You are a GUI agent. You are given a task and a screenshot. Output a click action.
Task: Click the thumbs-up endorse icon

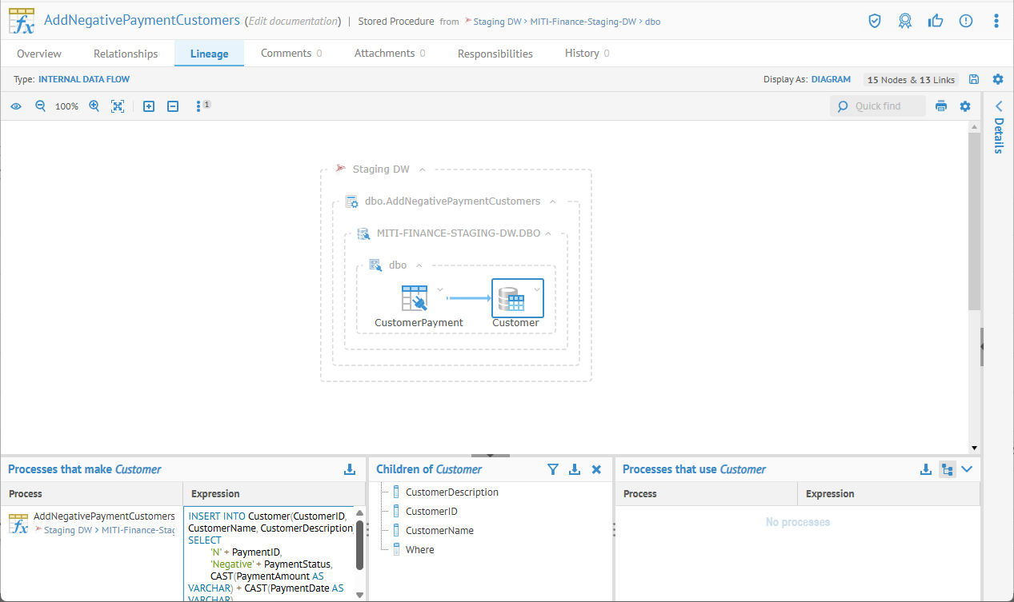(x=936, y=21)
